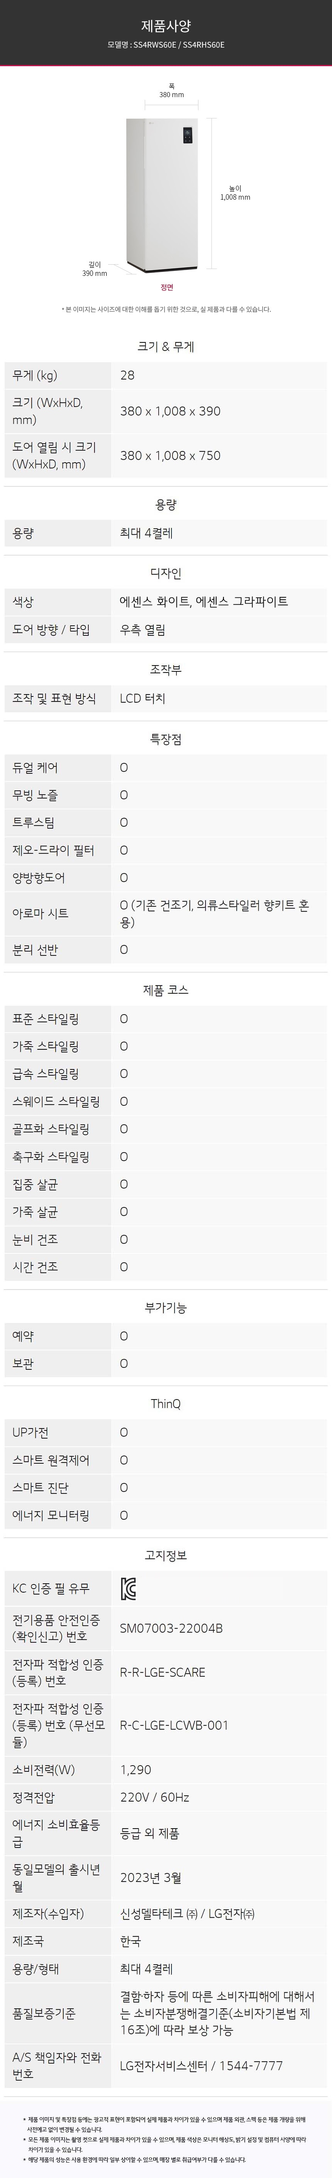
Task: Click the 트루스팀 O mark
Action: (x=124, y=823)
